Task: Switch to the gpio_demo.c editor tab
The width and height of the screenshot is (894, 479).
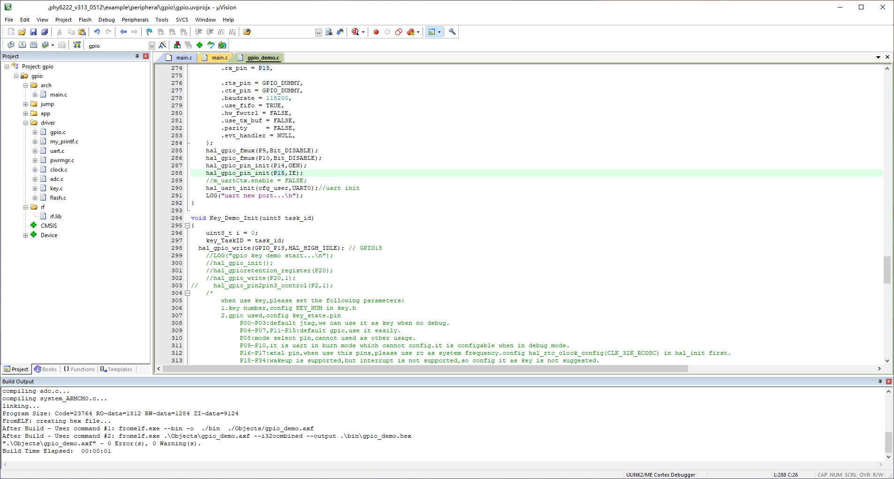Action: tap(259, 58)
